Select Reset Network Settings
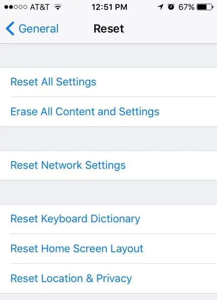217x300 pixels. tap(108, 165)
